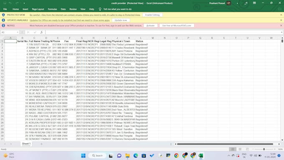
Task: Open the View tab
Action: (83, 9)
